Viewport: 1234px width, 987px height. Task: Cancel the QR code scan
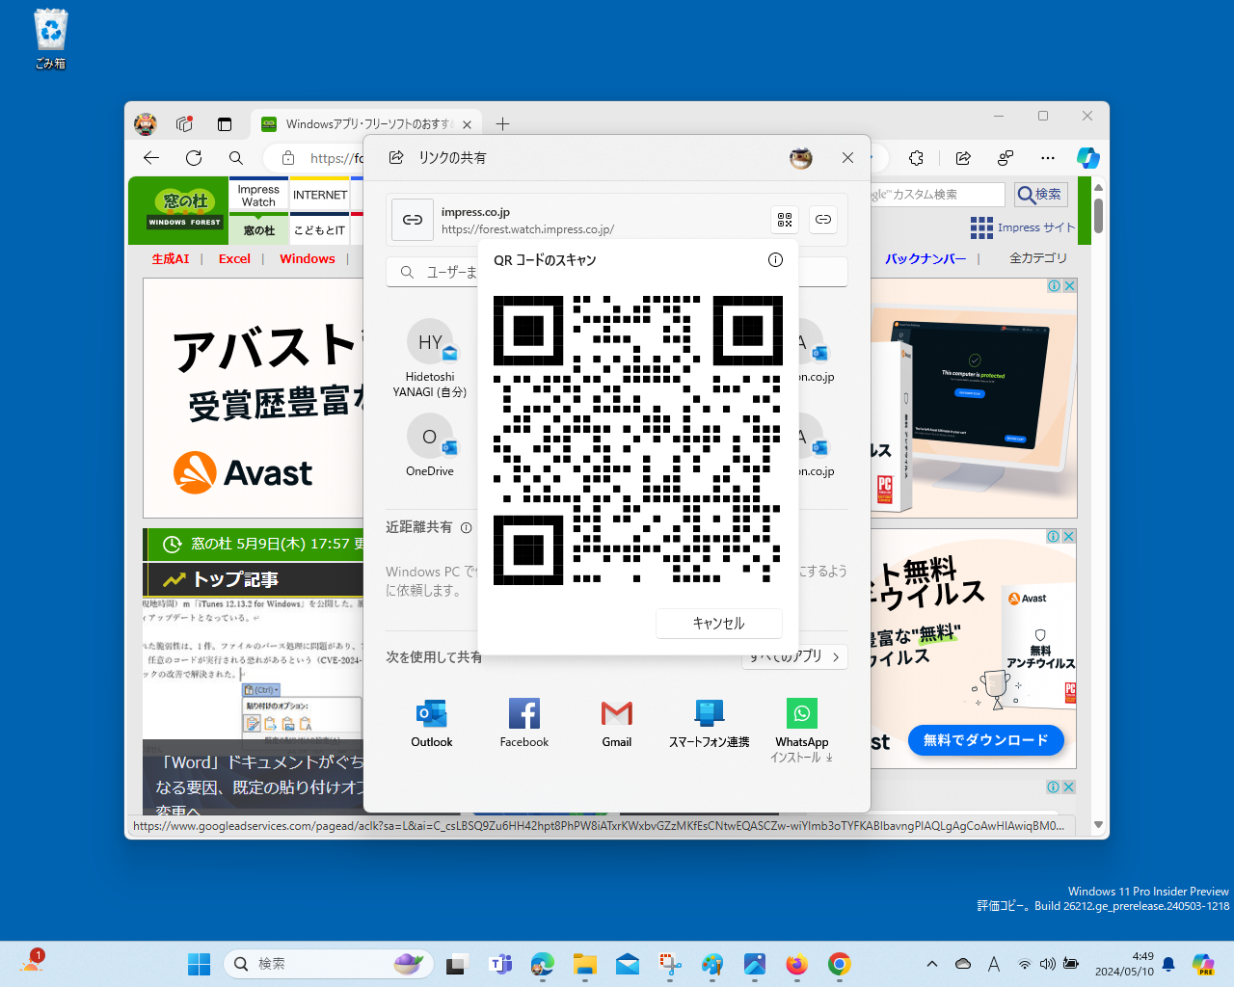coord(718,624)
